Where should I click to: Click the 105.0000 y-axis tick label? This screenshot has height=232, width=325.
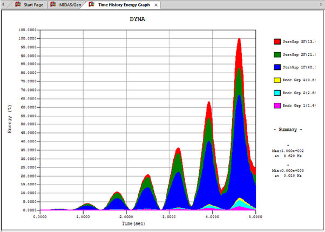[x=28, y=30]
